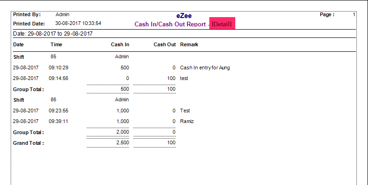368x185 pixels.
Task: Click the Group Total label under Shift 86
Action: 28,132
